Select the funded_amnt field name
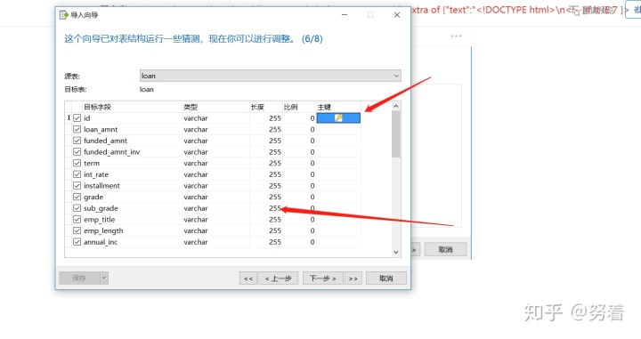This screenshot has width=641, height=339. point(105,141)
